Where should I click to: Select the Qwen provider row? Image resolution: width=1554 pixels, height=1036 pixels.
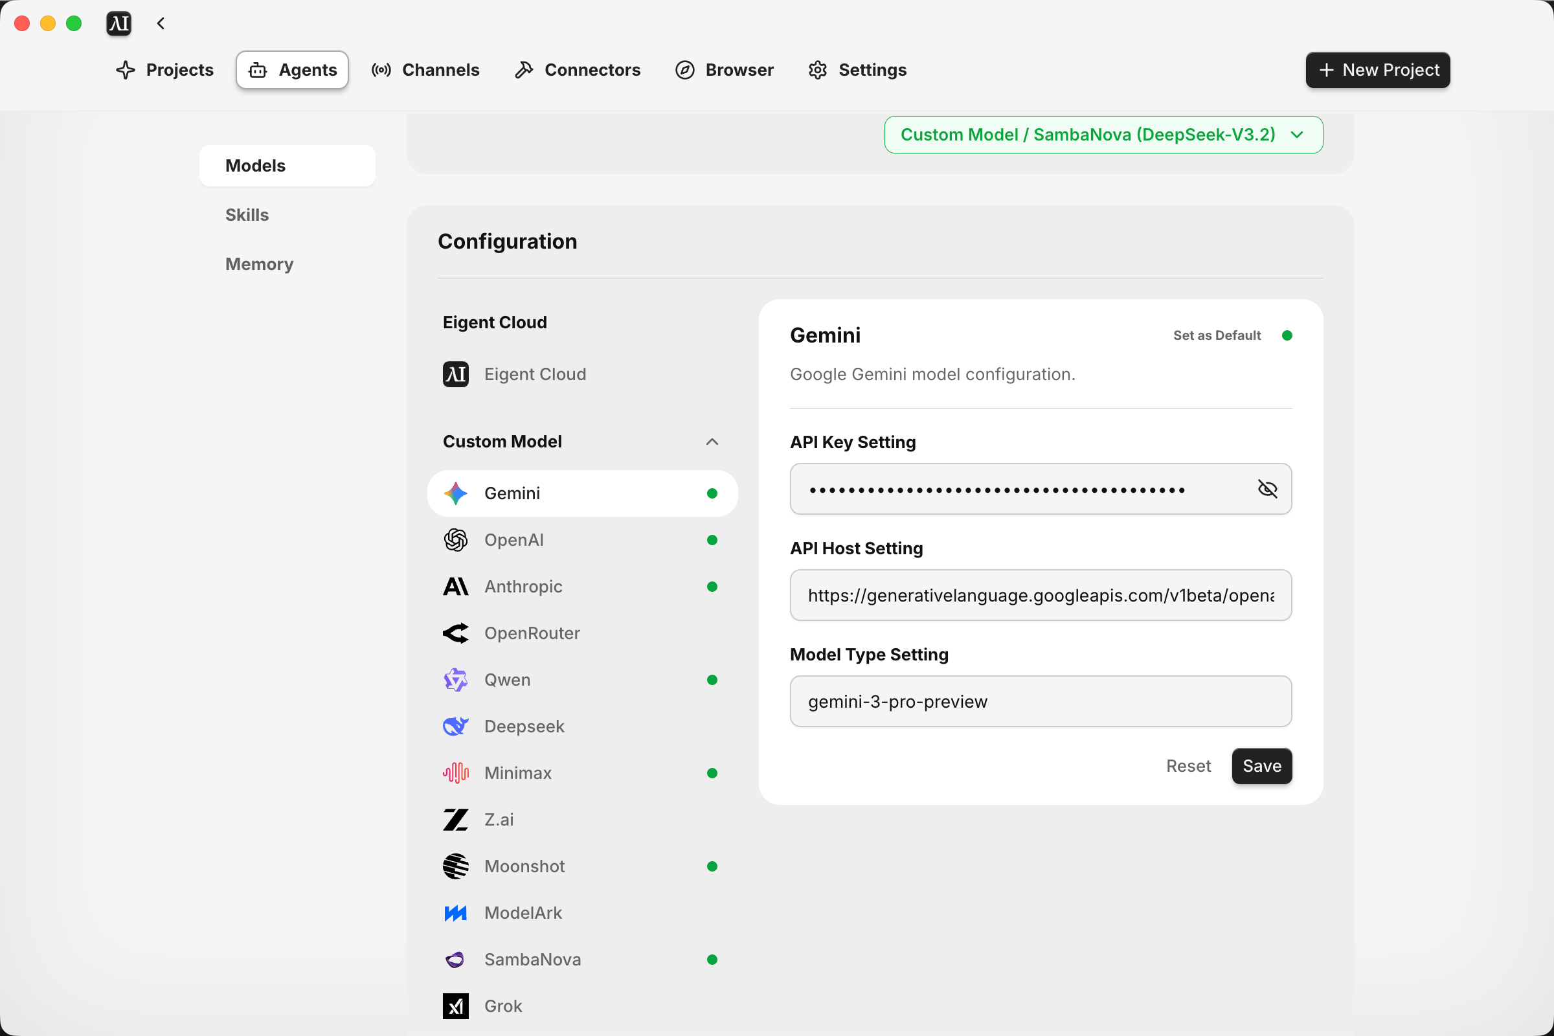point(583,680)
